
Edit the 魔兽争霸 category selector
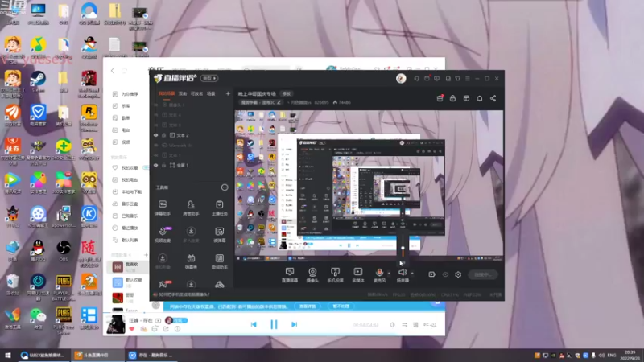[x=260, y=103]
